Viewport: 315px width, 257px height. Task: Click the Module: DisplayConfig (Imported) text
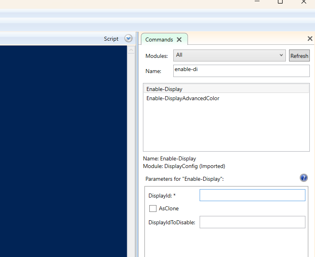pyautogui.click(x=184, y=166)
